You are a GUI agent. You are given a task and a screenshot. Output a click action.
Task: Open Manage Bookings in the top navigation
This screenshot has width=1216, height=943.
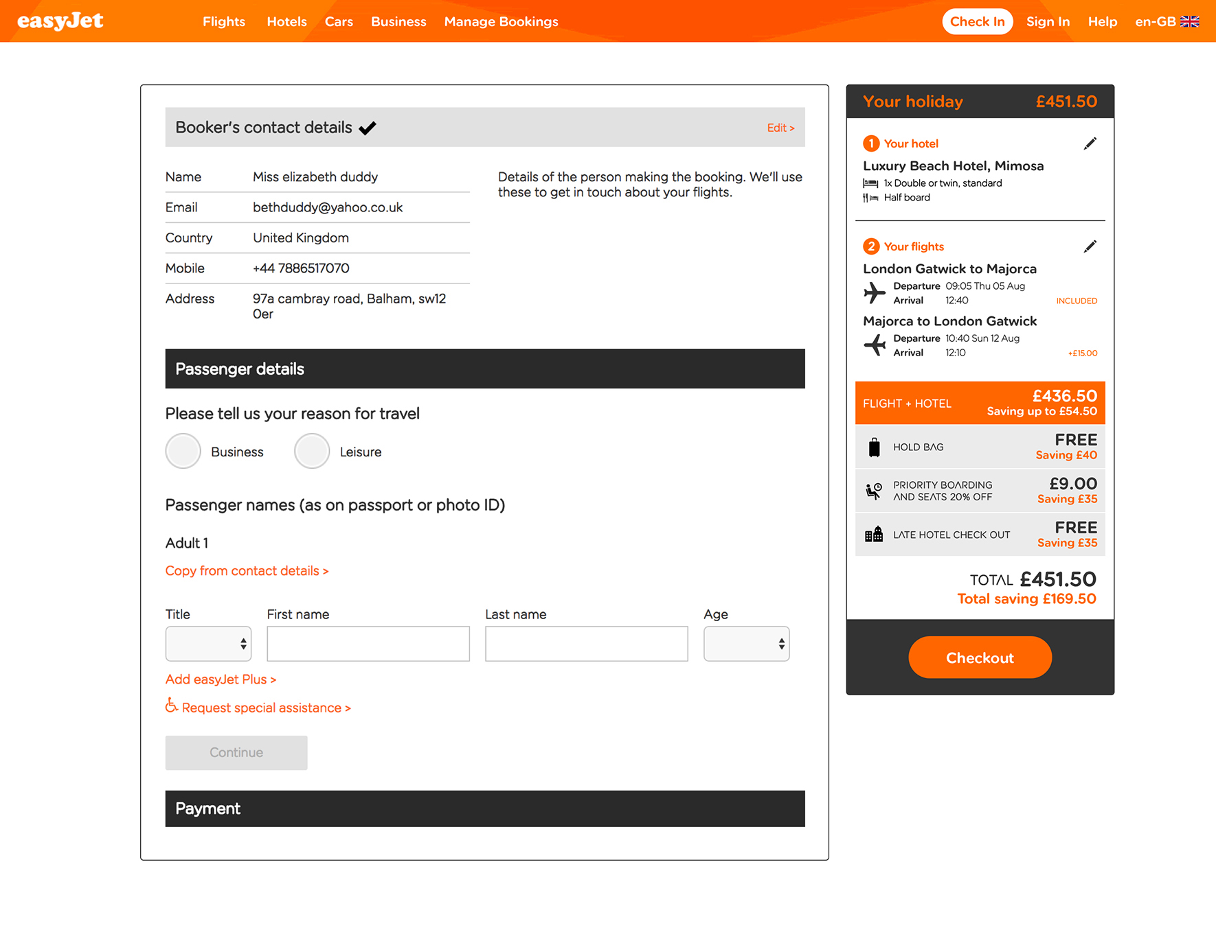[501, 21]
